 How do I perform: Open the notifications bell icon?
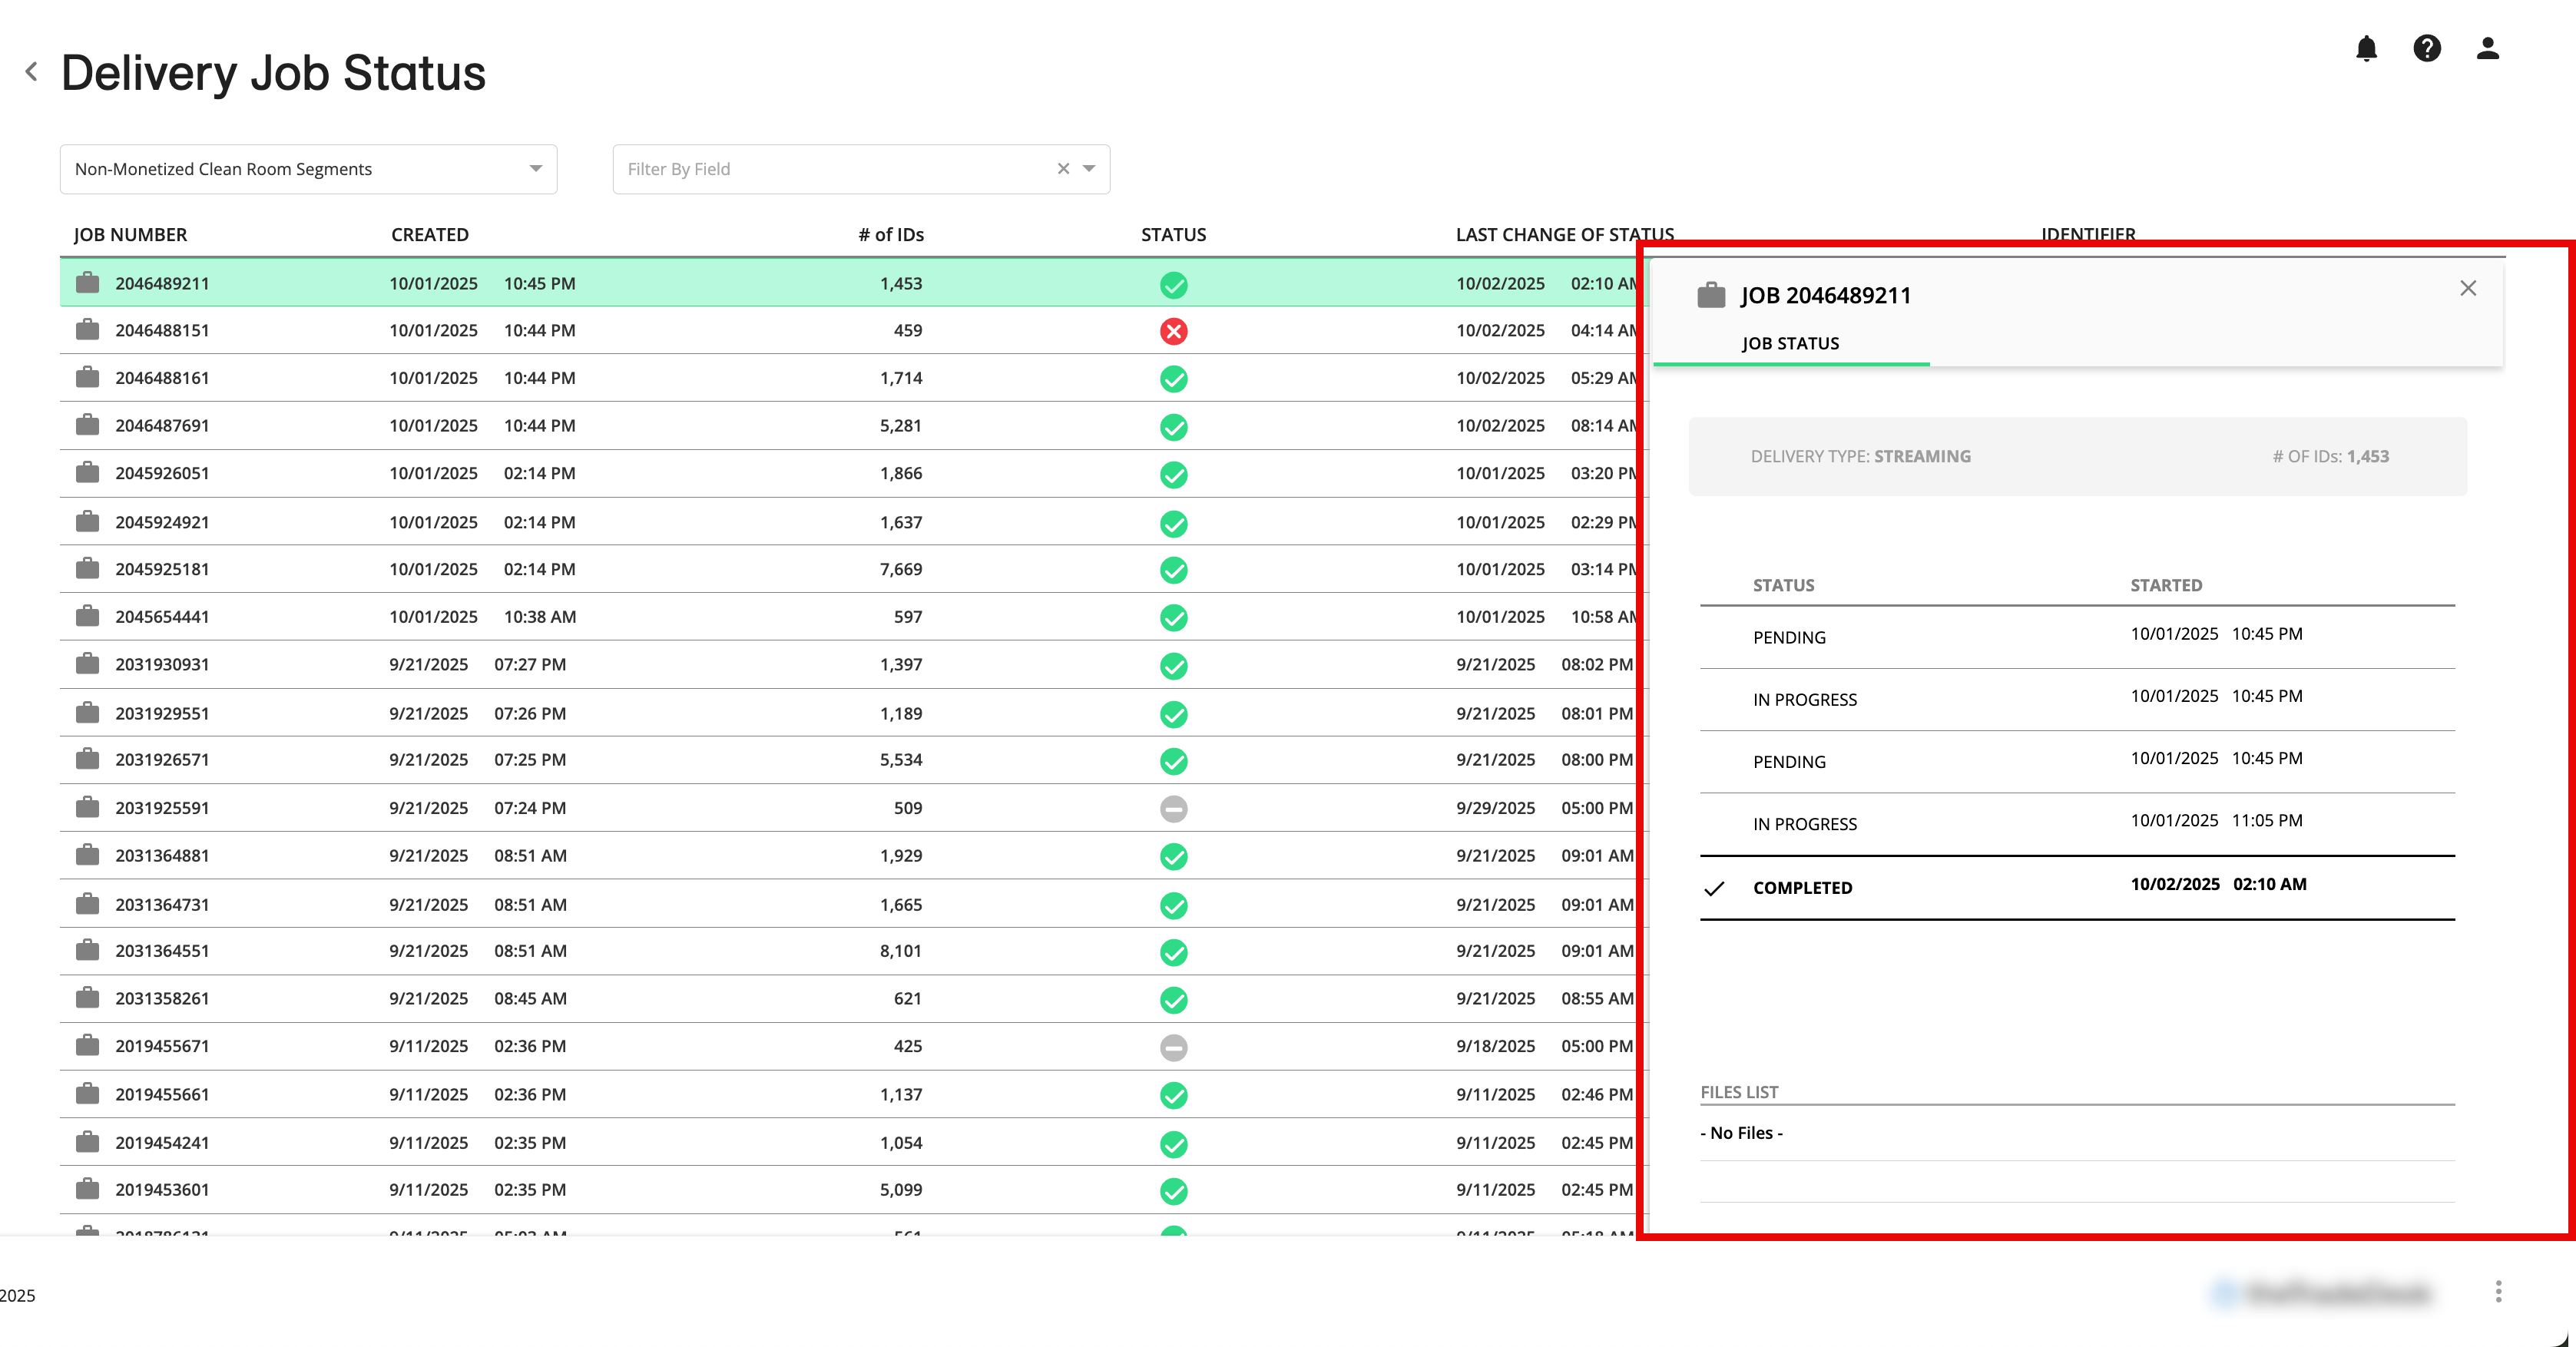[2366, 48]
